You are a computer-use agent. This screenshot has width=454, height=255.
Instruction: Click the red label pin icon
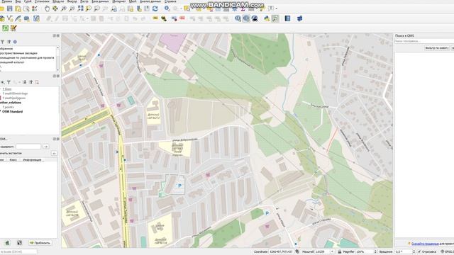[182, 18]
